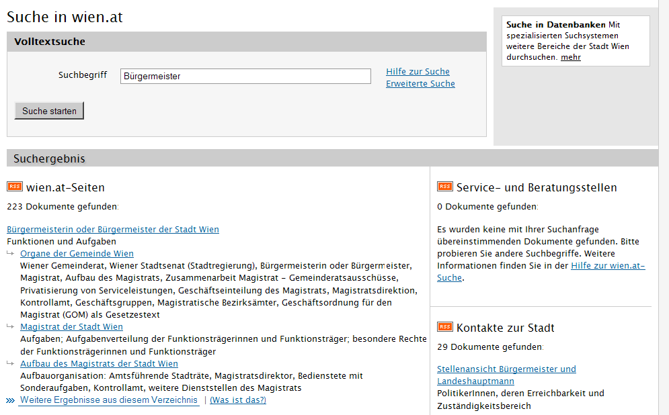This screenshot has width=669, height=415.
Task: Follow the mehr link in Suche in Datenbanken
Action: pyautogui.click(x=571, y=58)
